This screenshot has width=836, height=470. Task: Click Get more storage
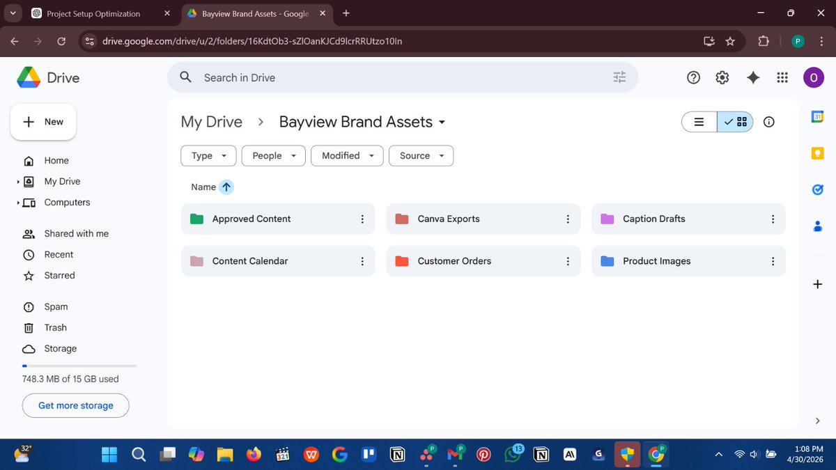coord(75,405)
